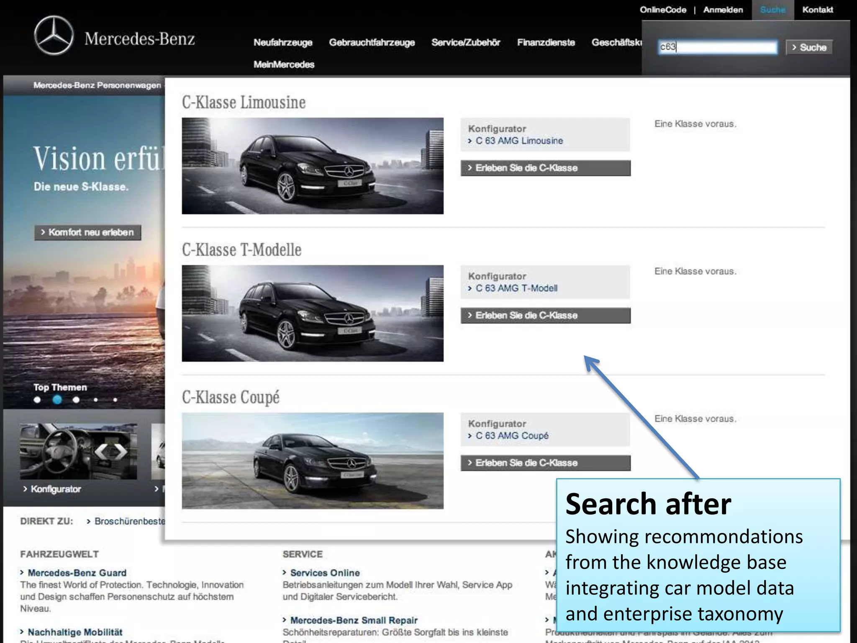Select the highlighted second Top Themen dot
This screenshot has width=857, height=643.
tap(57, 400)
